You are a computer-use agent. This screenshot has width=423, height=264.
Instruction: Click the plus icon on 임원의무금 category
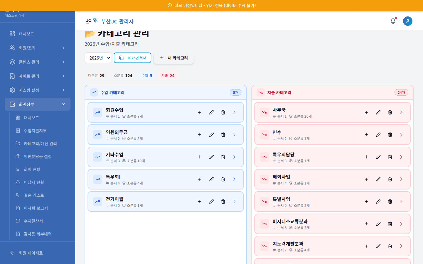click(x=200, y=135)
